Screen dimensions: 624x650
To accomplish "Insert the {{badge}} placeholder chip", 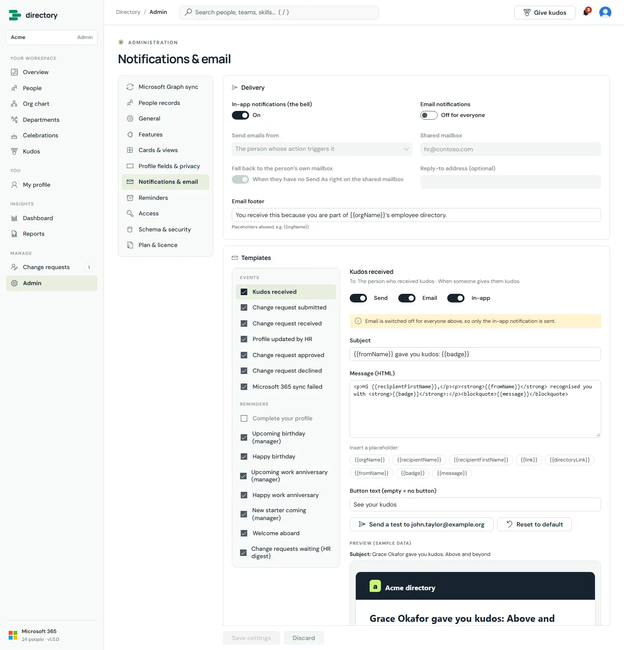I will click(413, 473).
